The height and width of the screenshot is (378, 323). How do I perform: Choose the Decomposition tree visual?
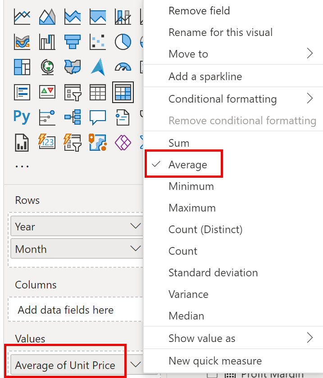click(x=73, y=117)
